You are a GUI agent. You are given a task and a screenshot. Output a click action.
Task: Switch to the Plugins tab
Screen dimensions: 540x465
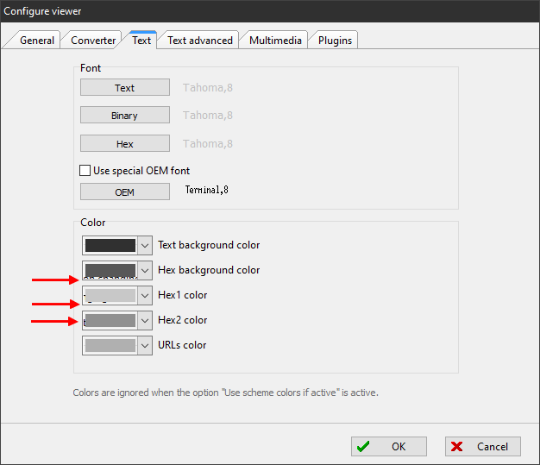335,41
